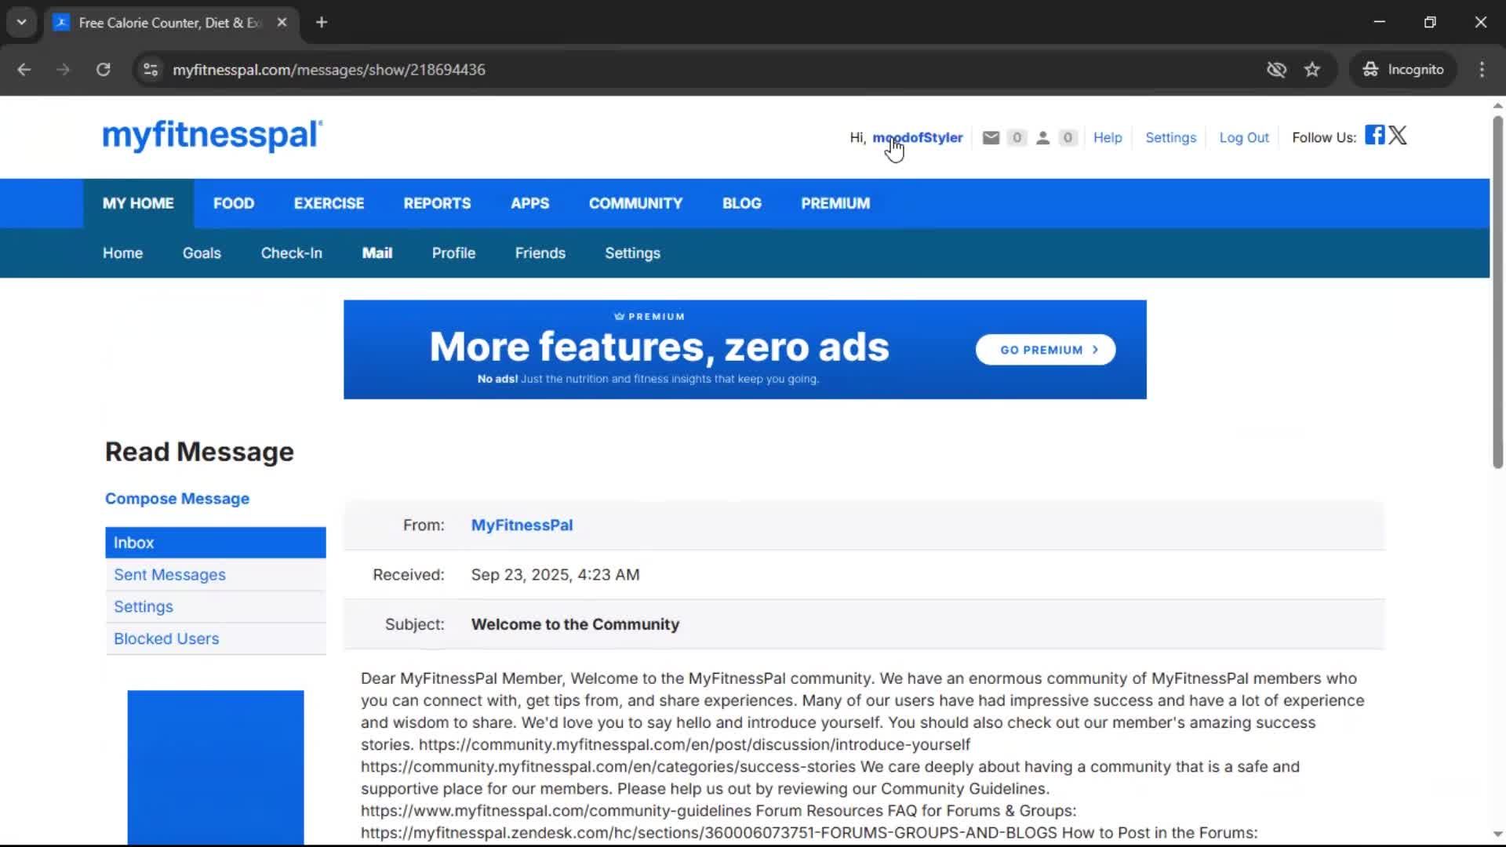Open Goals in the sub-navigation
1506x847 pixels.
202,253
